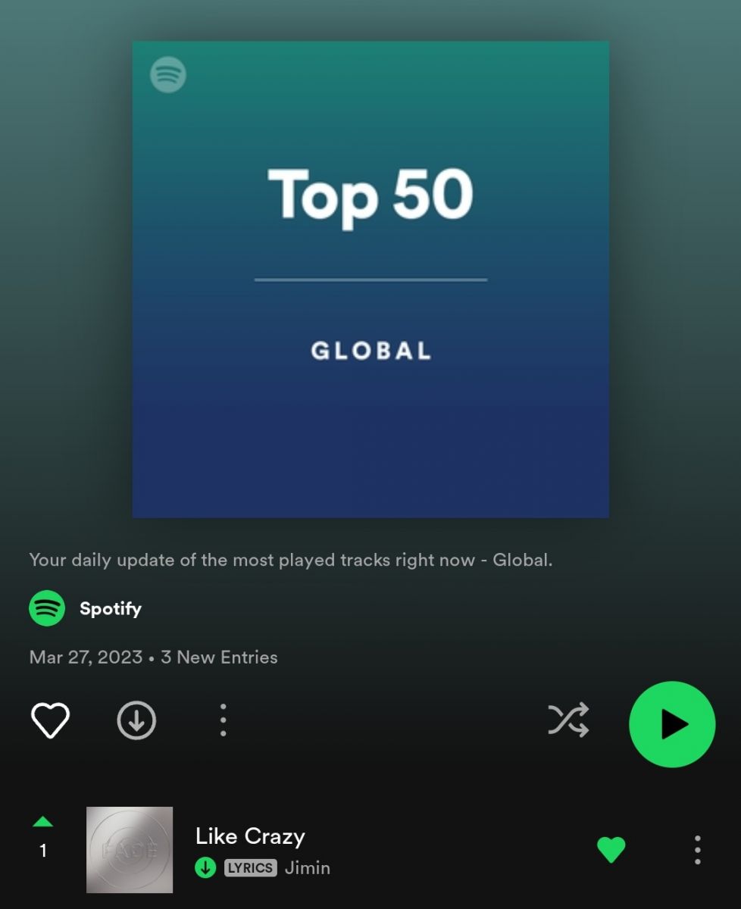Image resolution: width=741 pixels, height=909 pixels.
Task: Open the Spotify profile via the round green logo
Action: pyautogui.click(x=47, y=608)
